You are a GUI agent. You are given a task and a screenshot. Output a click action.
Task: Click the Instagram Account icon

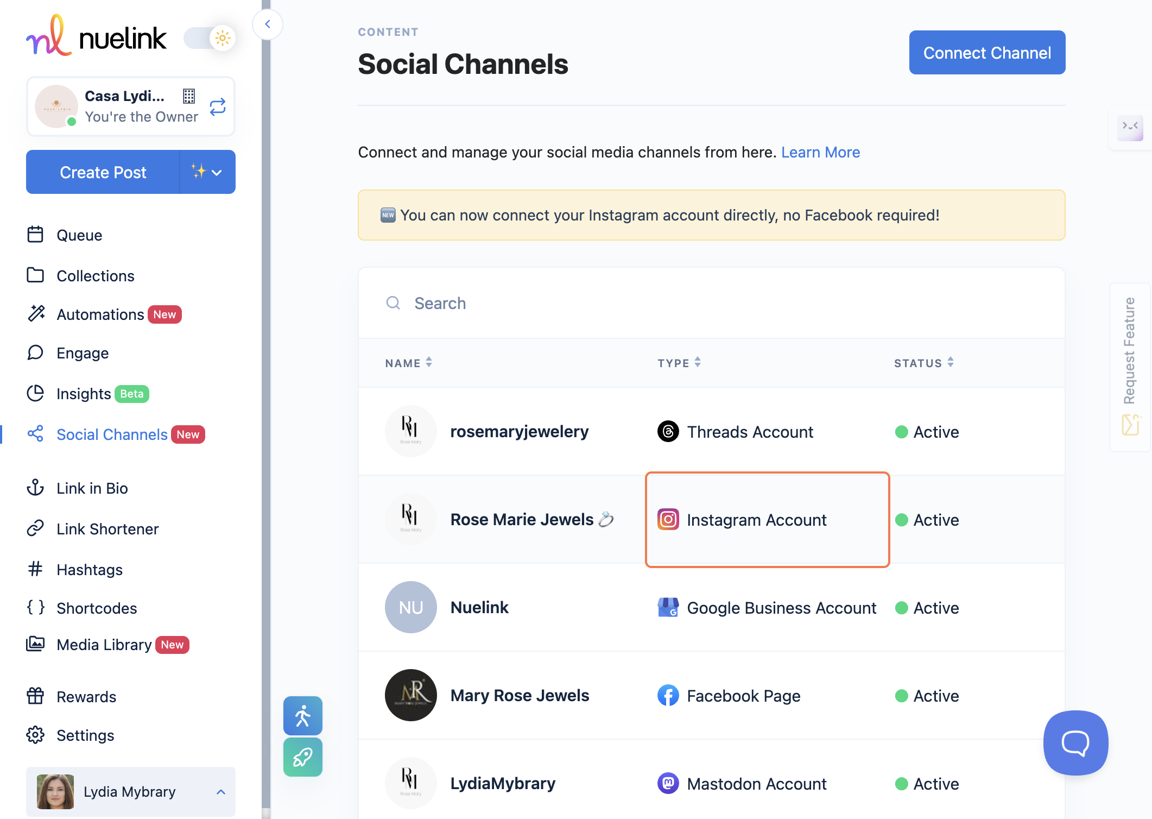tap(668, 519)
